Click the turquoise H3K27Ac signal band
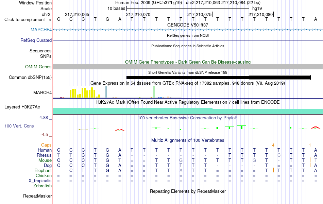323x204 pixels. click(188, 111)
